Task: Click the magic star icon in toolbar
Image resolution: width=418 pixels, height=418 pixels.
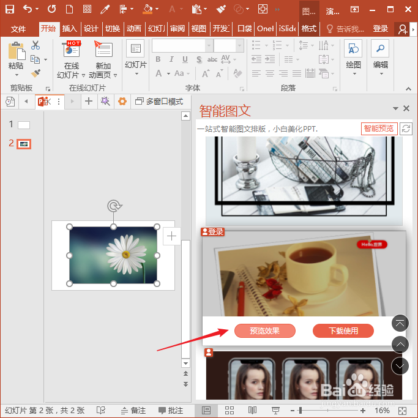Action: (105, 102)
